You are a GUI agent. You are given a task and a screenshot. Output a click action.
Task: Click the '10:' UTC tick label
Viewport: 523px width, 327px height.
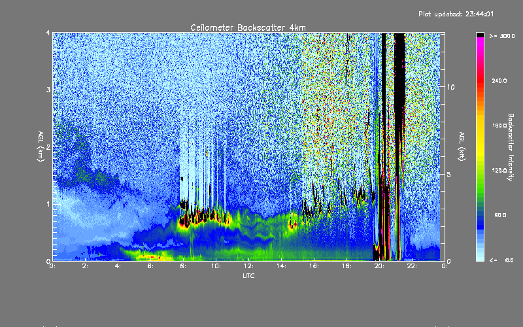(216, 266)
